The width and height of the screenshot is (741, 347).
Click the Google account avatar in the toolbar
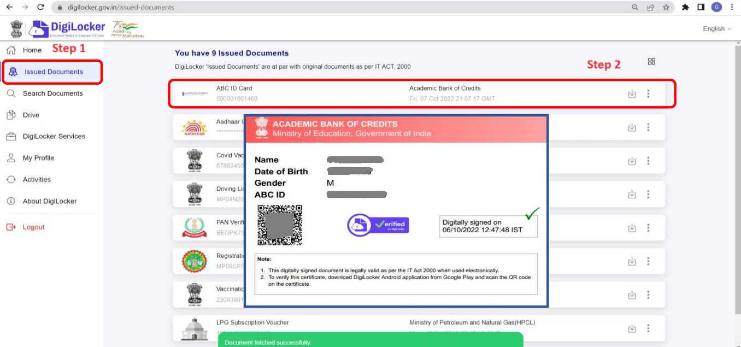(717, 7)
